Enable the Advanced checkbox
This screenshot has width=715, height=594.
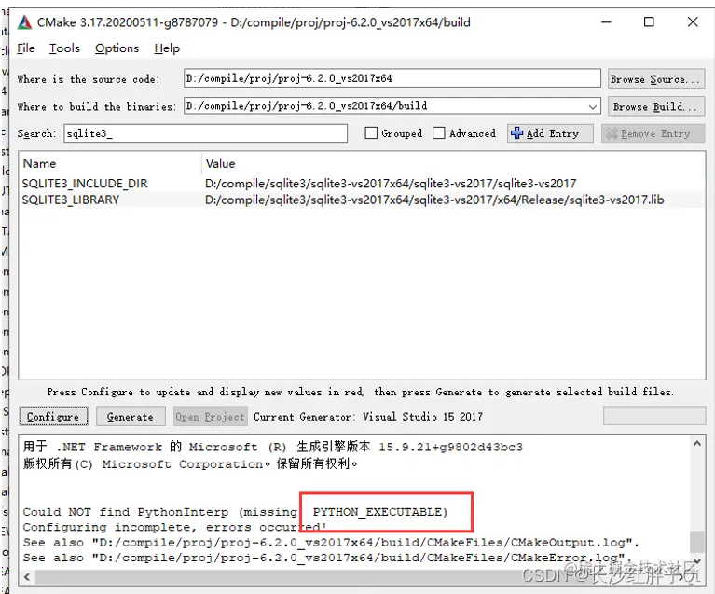(438, 133)
